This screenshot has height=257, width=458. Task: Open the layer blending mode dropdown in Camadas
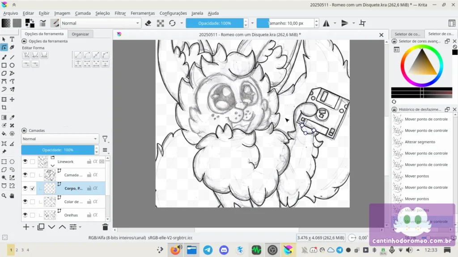(x=60, y=139)
